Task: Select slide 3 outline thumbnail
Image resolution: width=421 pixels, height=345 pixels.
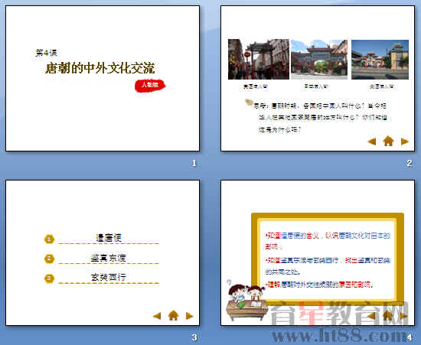Action: coord(103,252)
